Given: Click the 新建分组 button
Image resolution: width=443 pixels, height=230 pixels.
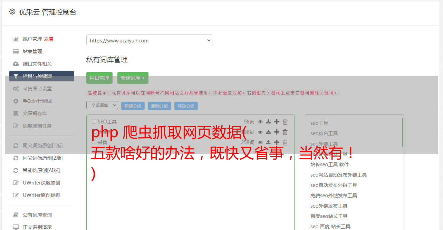Looking at the screenshot, I should [133, 106].
